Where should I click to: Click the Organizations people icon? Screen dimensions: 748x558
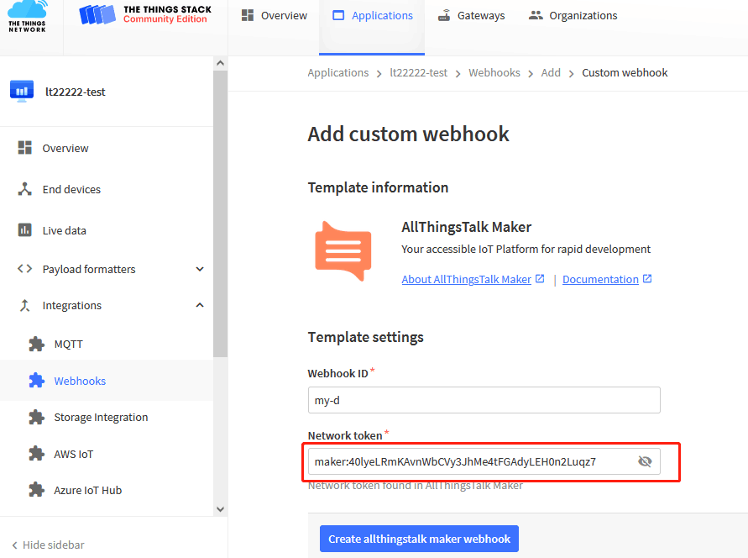point(536,15)
